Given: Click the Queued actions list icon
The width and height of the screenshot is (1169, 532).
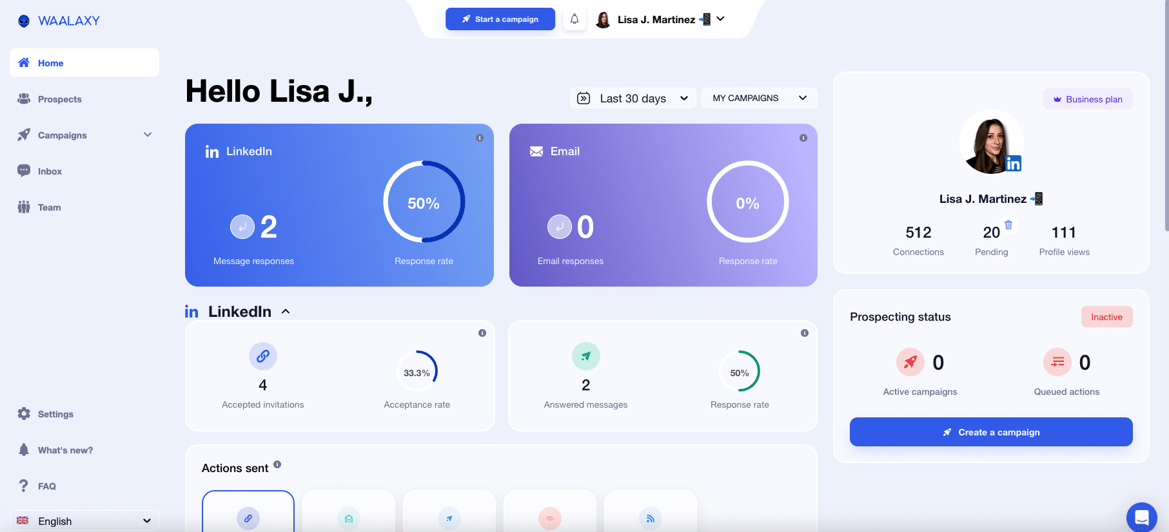Looking at the screenshot, I should [x=1057, y=363].
